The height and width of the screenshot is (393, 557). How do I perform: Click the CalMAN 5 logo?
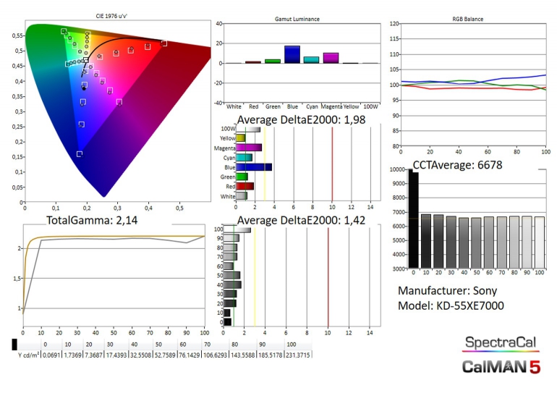(x=501, y=367)
